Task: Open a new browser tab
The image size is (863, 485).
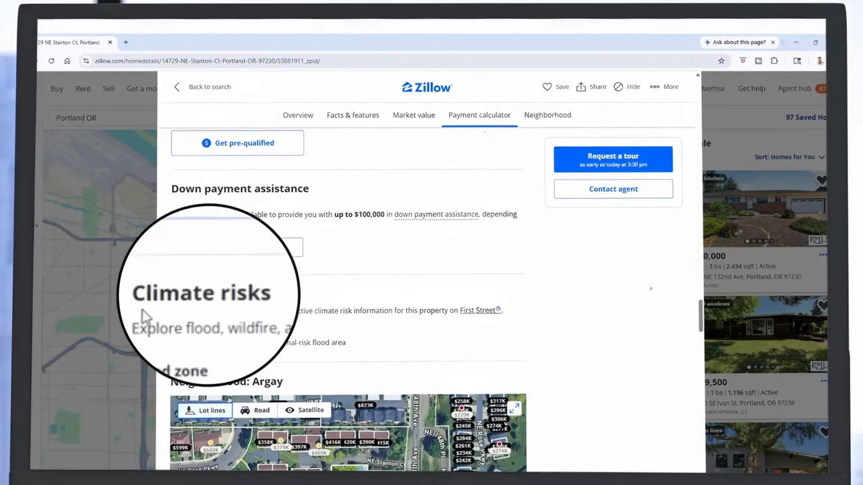Action: (125, 42)
